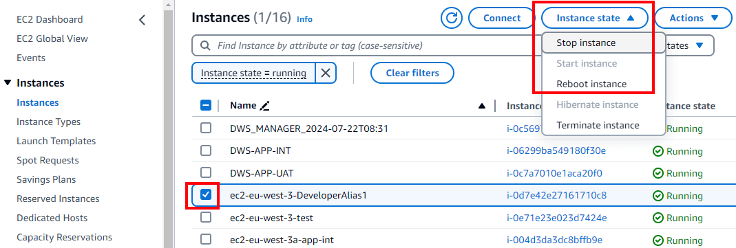Toggle the select-all instances checkbox
736x248 pixels.
(x=206, y=105)
